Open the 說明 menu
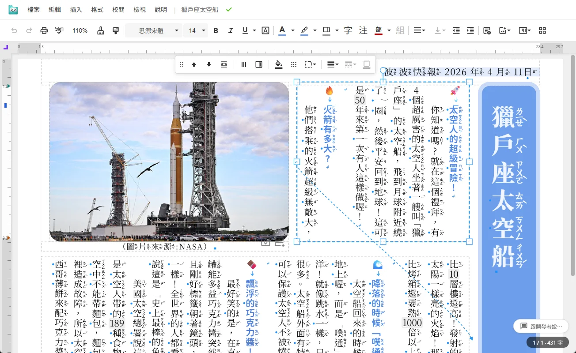 pos(161,10)
